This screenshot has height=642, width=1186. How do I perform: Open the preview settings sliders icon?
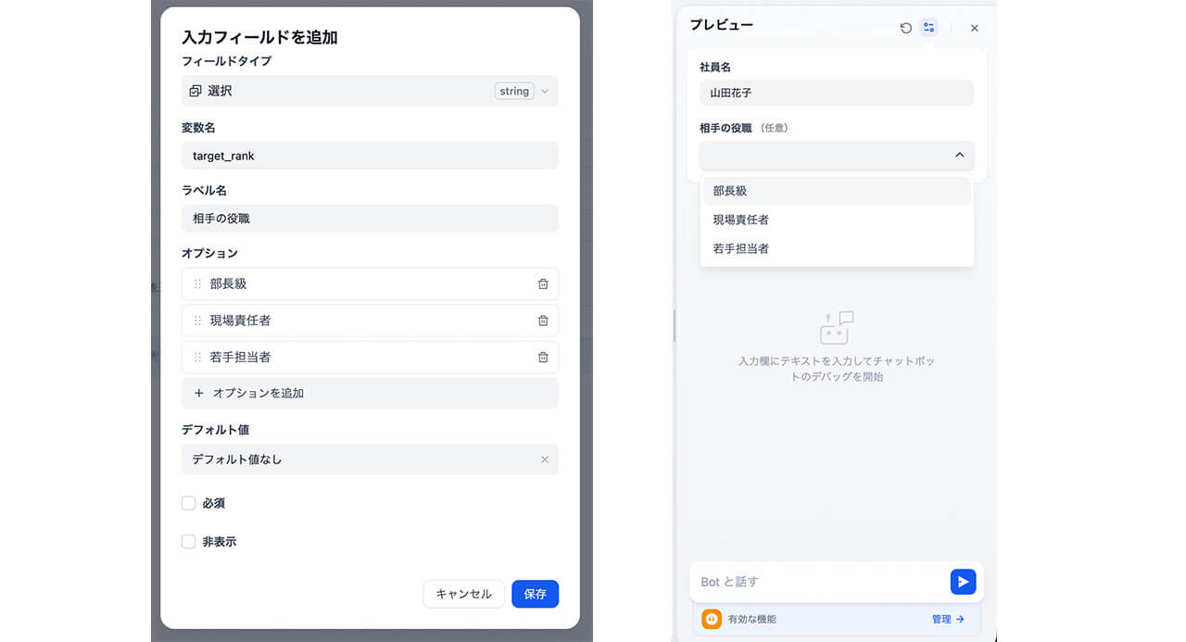[x=928, y=28]
